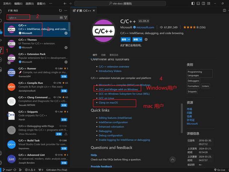Click the C/C++ extension logo
229x172 pixels.
click(x=104, y=31)
